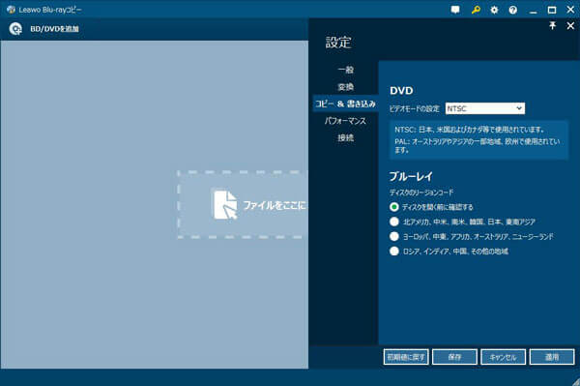The height and width of the screenshot is (386, 580).
Task: Maximize the Leawo Blu-ray window
Action: [552, 10]
